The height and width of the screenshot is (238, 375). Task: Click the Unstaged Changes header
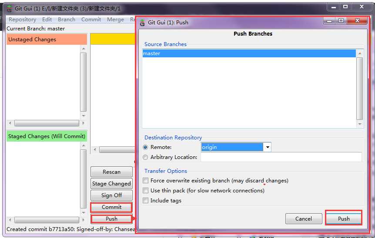[x=47, y=40]
